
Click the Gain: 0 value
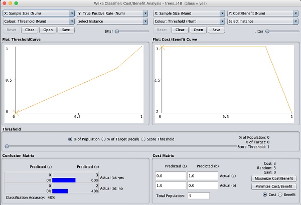tap(269, 172)
